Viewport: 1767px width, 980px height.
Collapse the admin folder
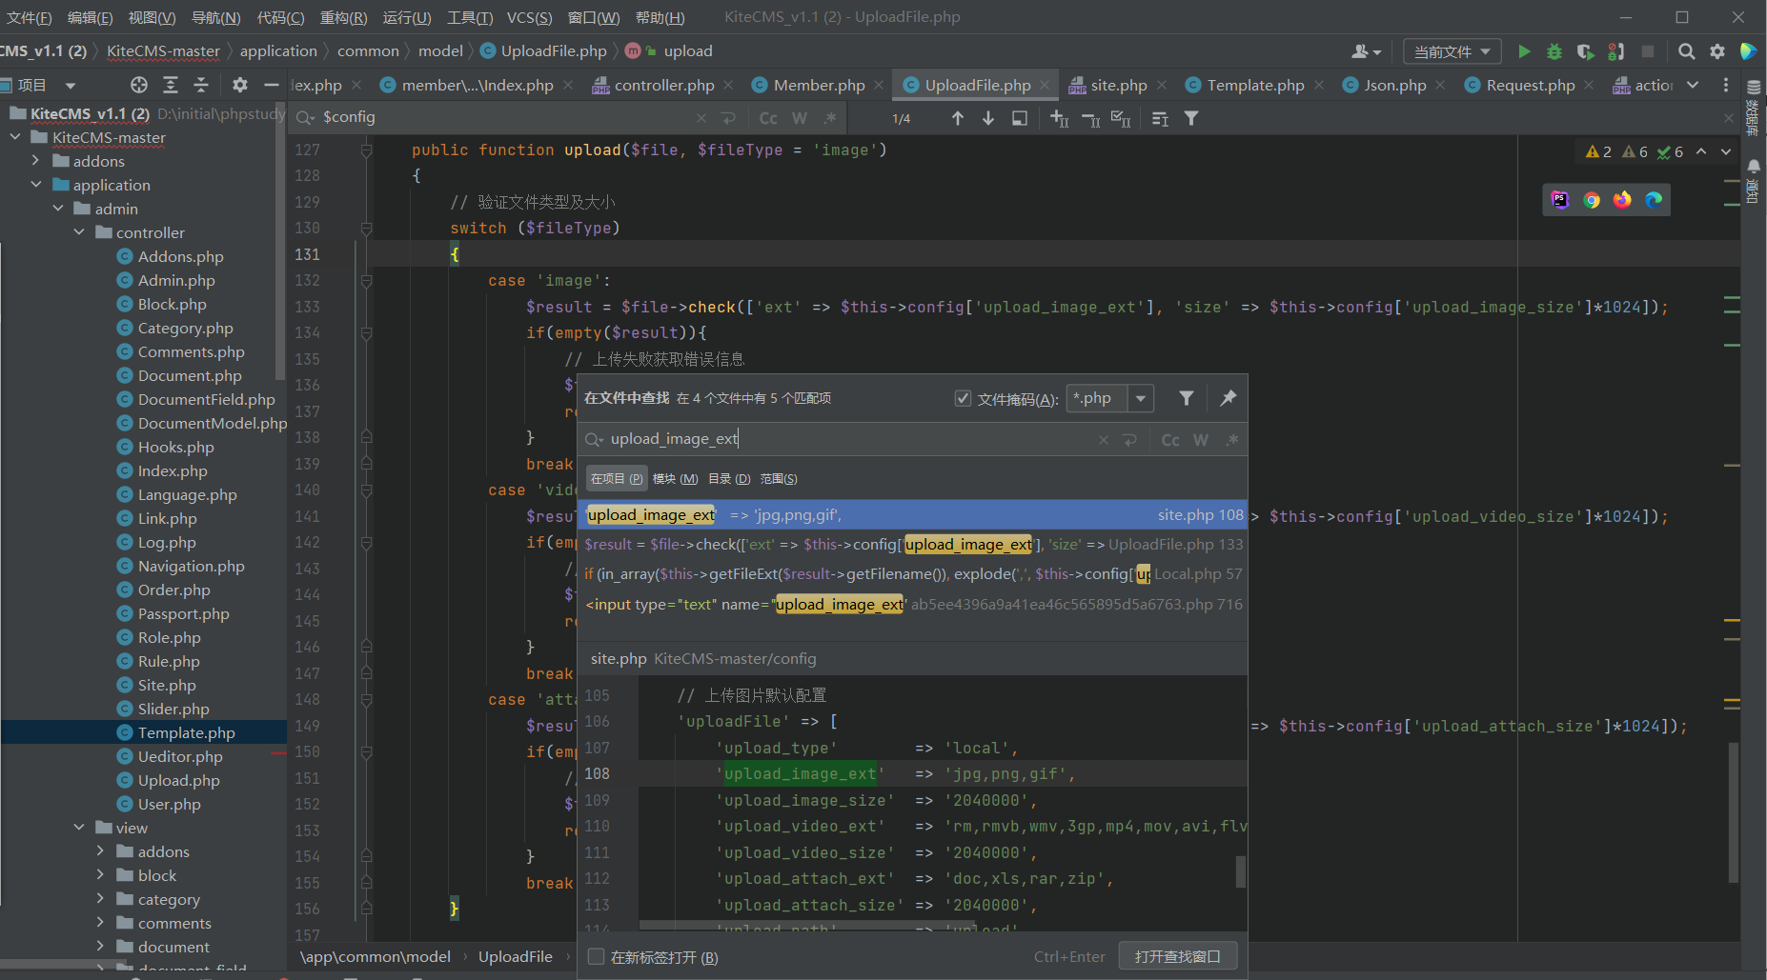(x=58, y=209)
